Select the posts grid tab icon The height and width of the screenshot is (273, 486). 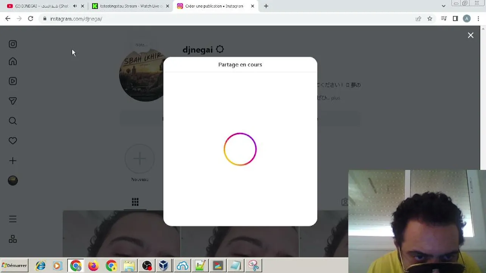[135, 202]
